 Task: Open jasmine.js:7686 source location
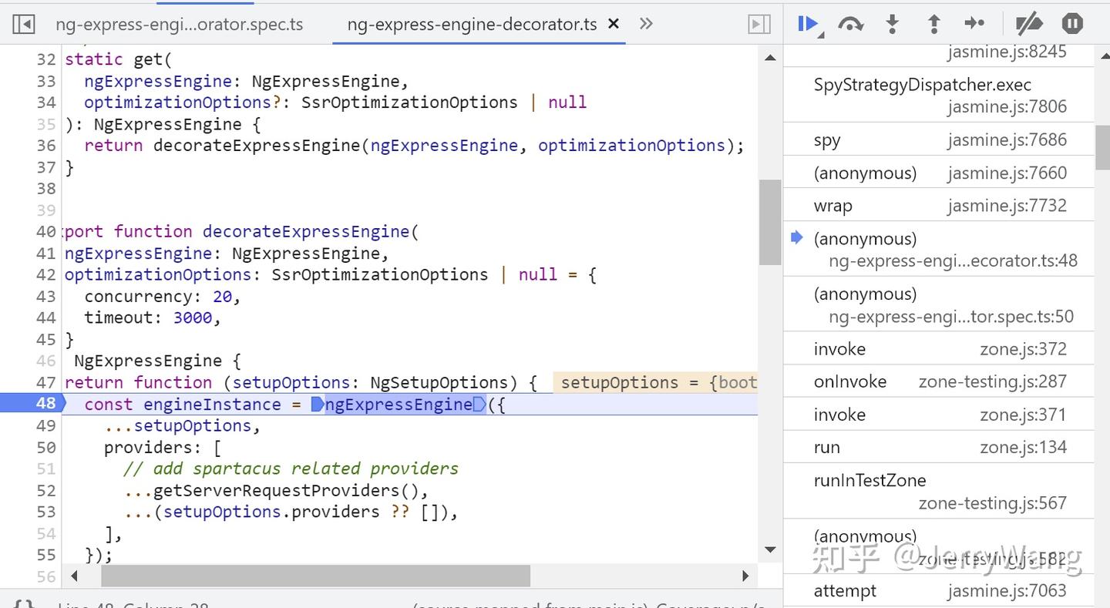point(1007,139)
